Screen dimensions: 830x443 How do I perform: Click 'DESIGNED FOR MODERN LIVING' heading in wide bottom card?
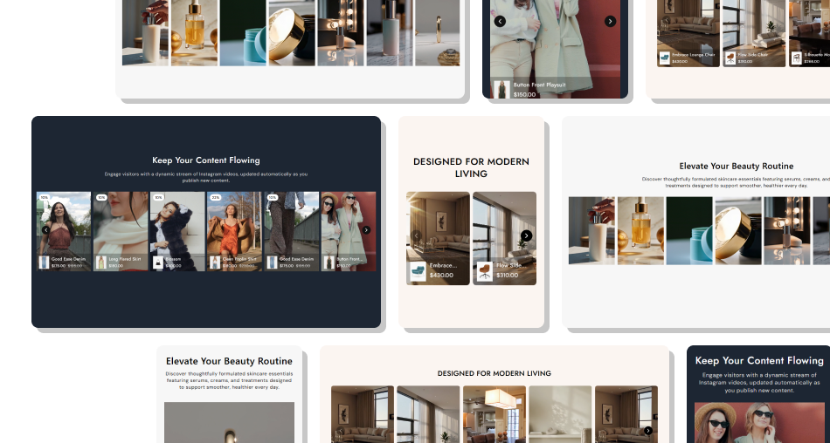pyautogui.click(x=495, y=373)
